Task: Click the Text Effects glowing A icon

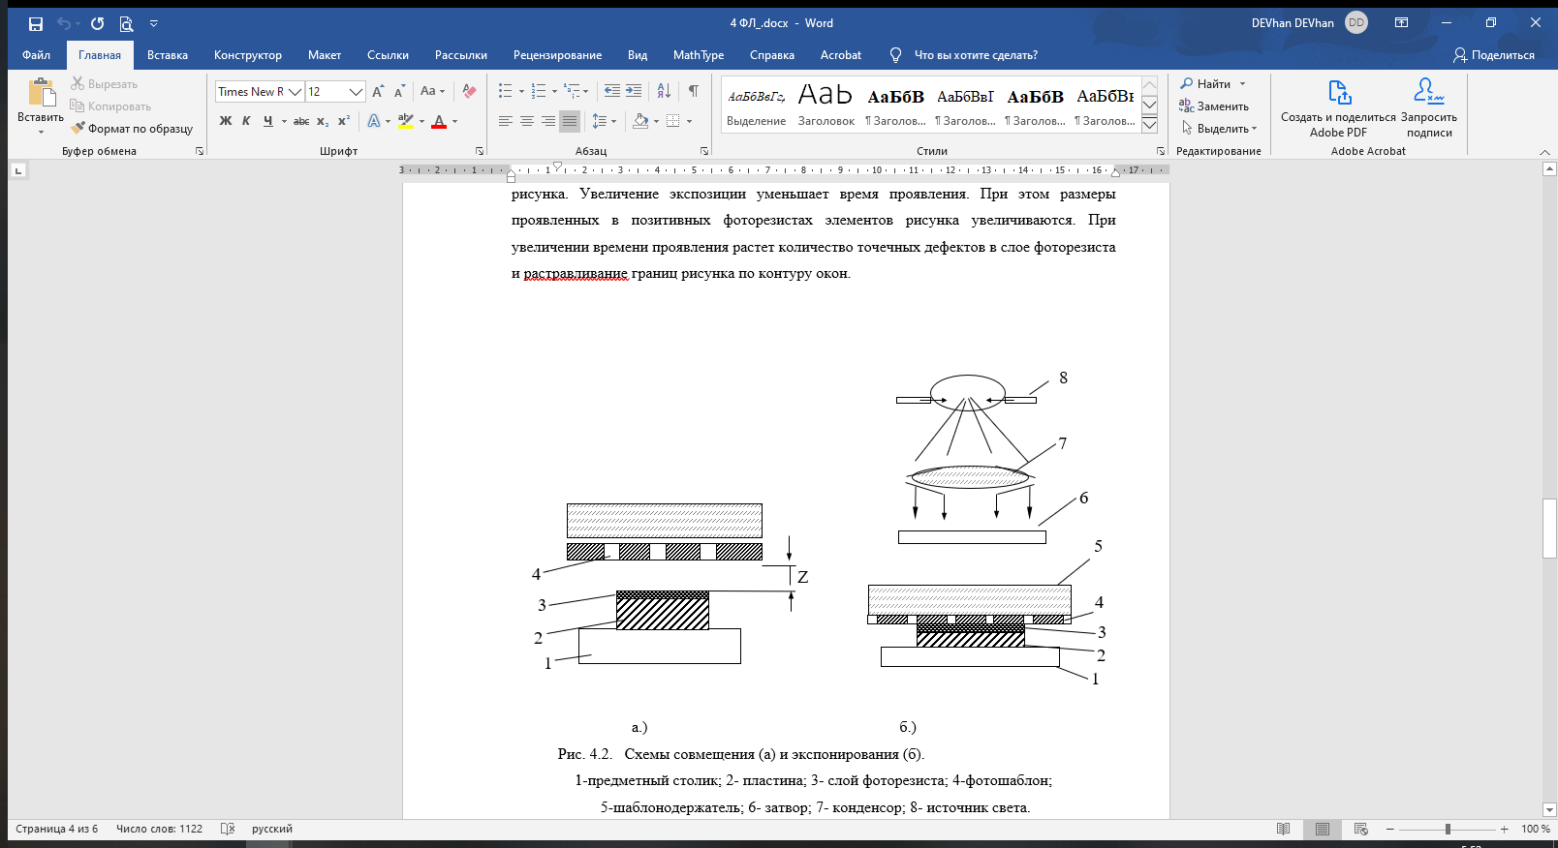Action: [x=374, y=121]
